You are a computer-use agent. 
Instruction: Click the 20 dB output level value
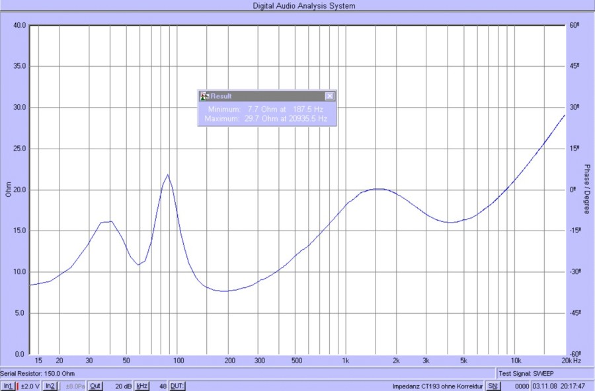123,386
